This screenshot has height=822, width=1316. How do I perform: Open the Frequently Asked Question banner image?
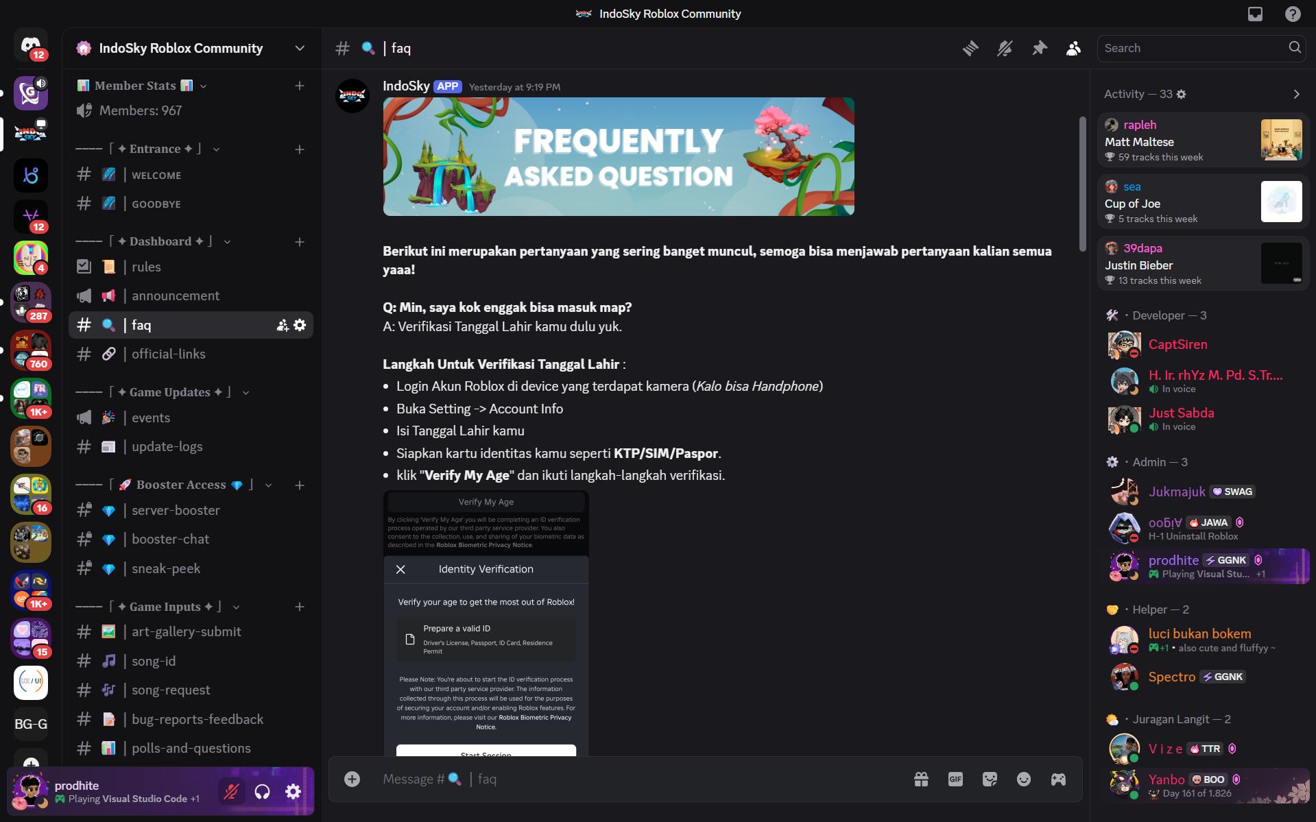point(619,156)
